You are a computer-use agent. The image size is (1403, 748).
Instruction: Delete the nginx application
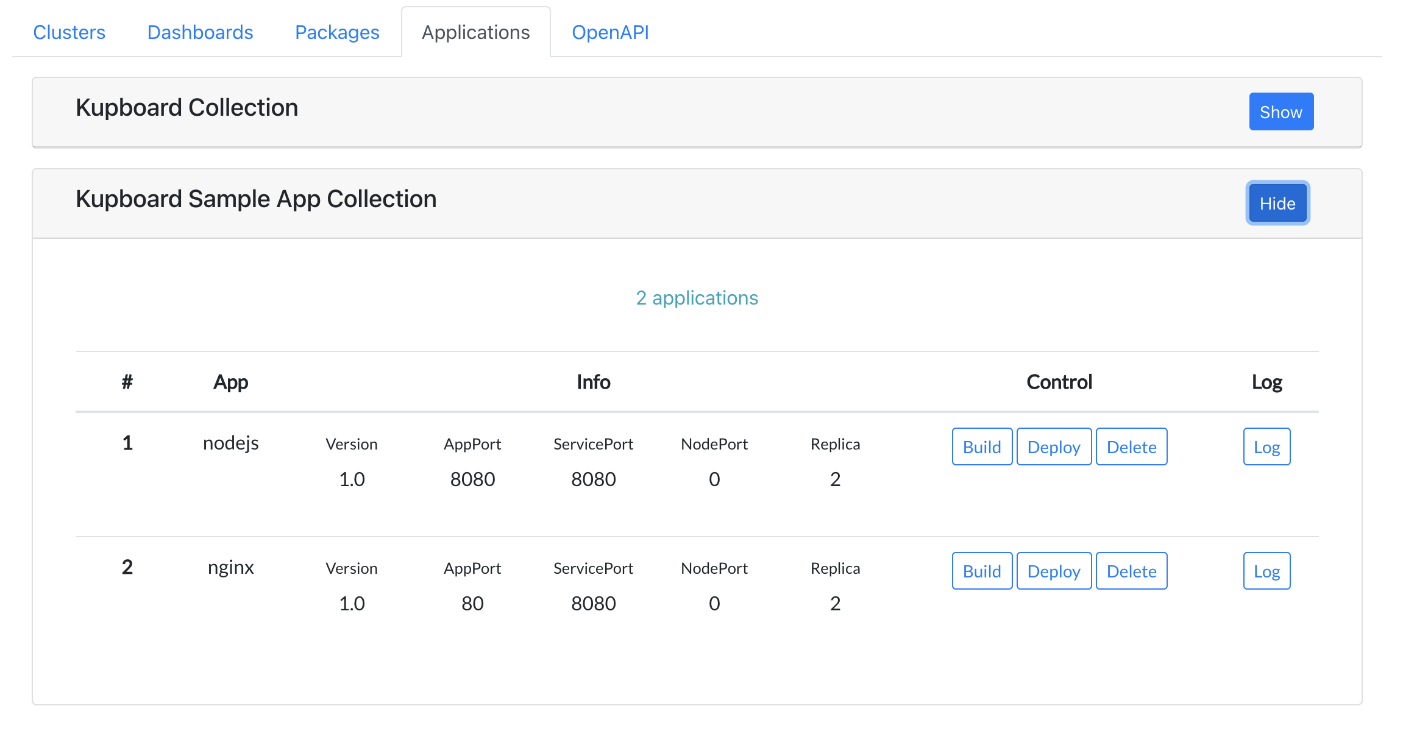[x=1131, y=571]
